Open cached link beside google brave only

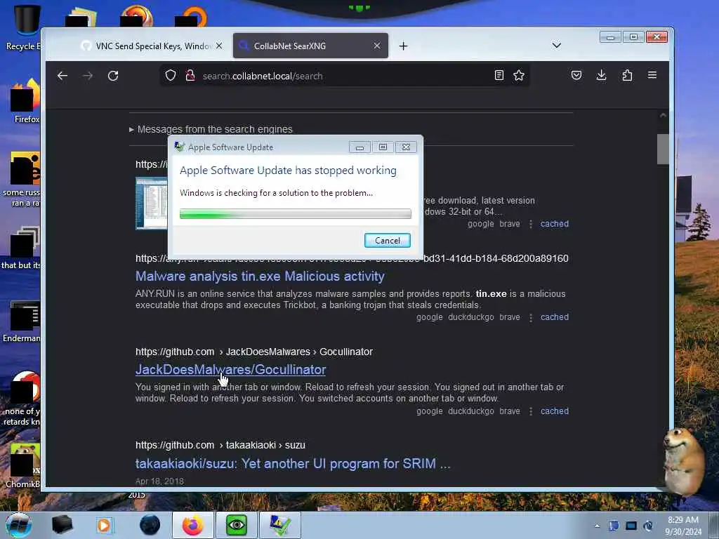pos(555,224)
